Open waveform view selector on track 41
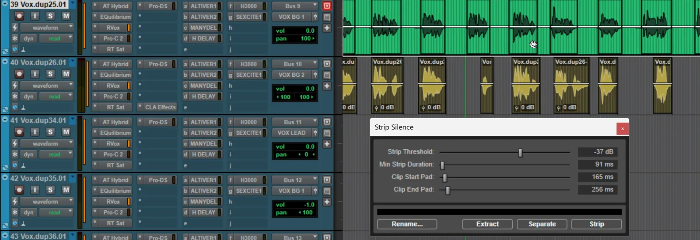Image resolution: width=700 pixels, height=240 pixels. 47,144
